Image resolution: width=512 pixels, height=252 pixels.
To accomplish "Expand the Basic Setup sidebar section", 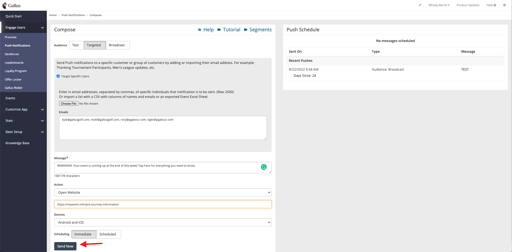I will tap(24, 132).
